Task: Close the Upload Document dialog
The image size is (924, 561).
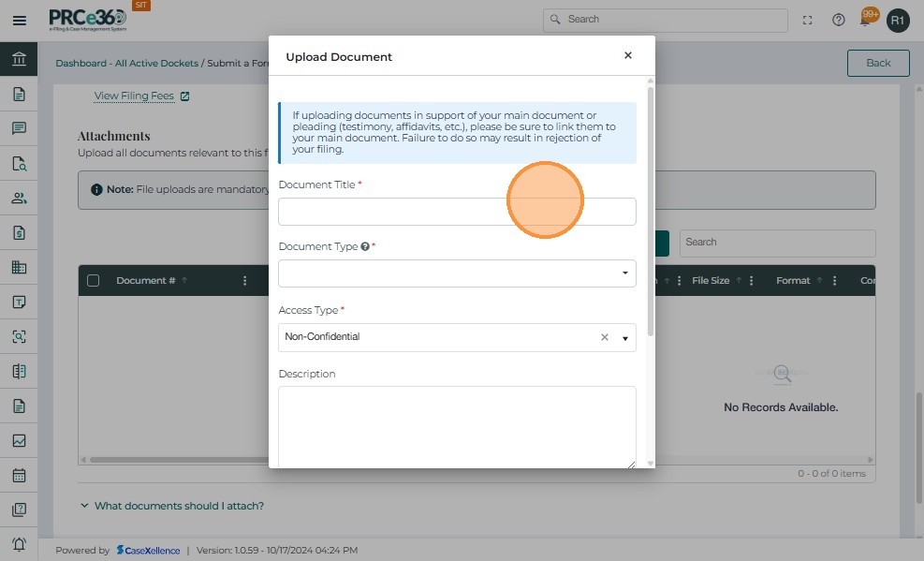Action: click(x=627, y=55)
